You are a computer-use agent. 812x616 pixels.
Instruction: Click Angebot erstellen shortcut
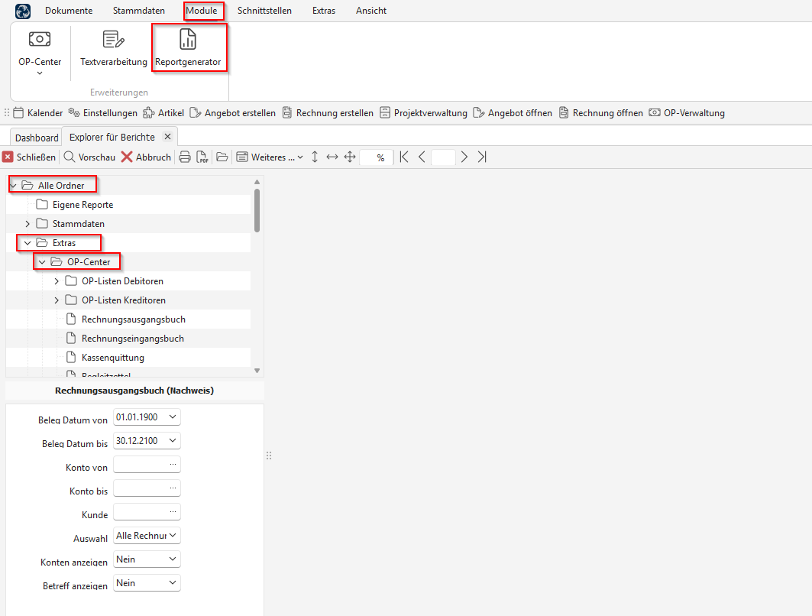pos(232,113)
